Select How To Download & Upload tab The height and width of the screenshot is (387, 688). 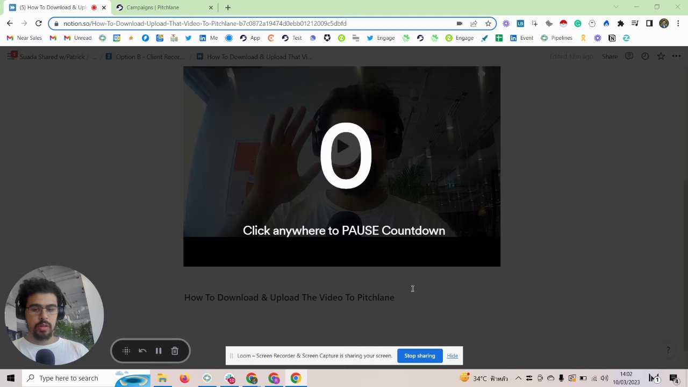[56, 8]
